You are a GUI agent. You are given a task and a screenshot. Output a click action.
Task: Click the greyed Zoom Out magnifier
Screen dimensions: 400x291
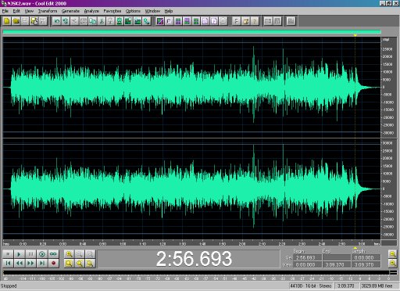[x=80, y=253]
